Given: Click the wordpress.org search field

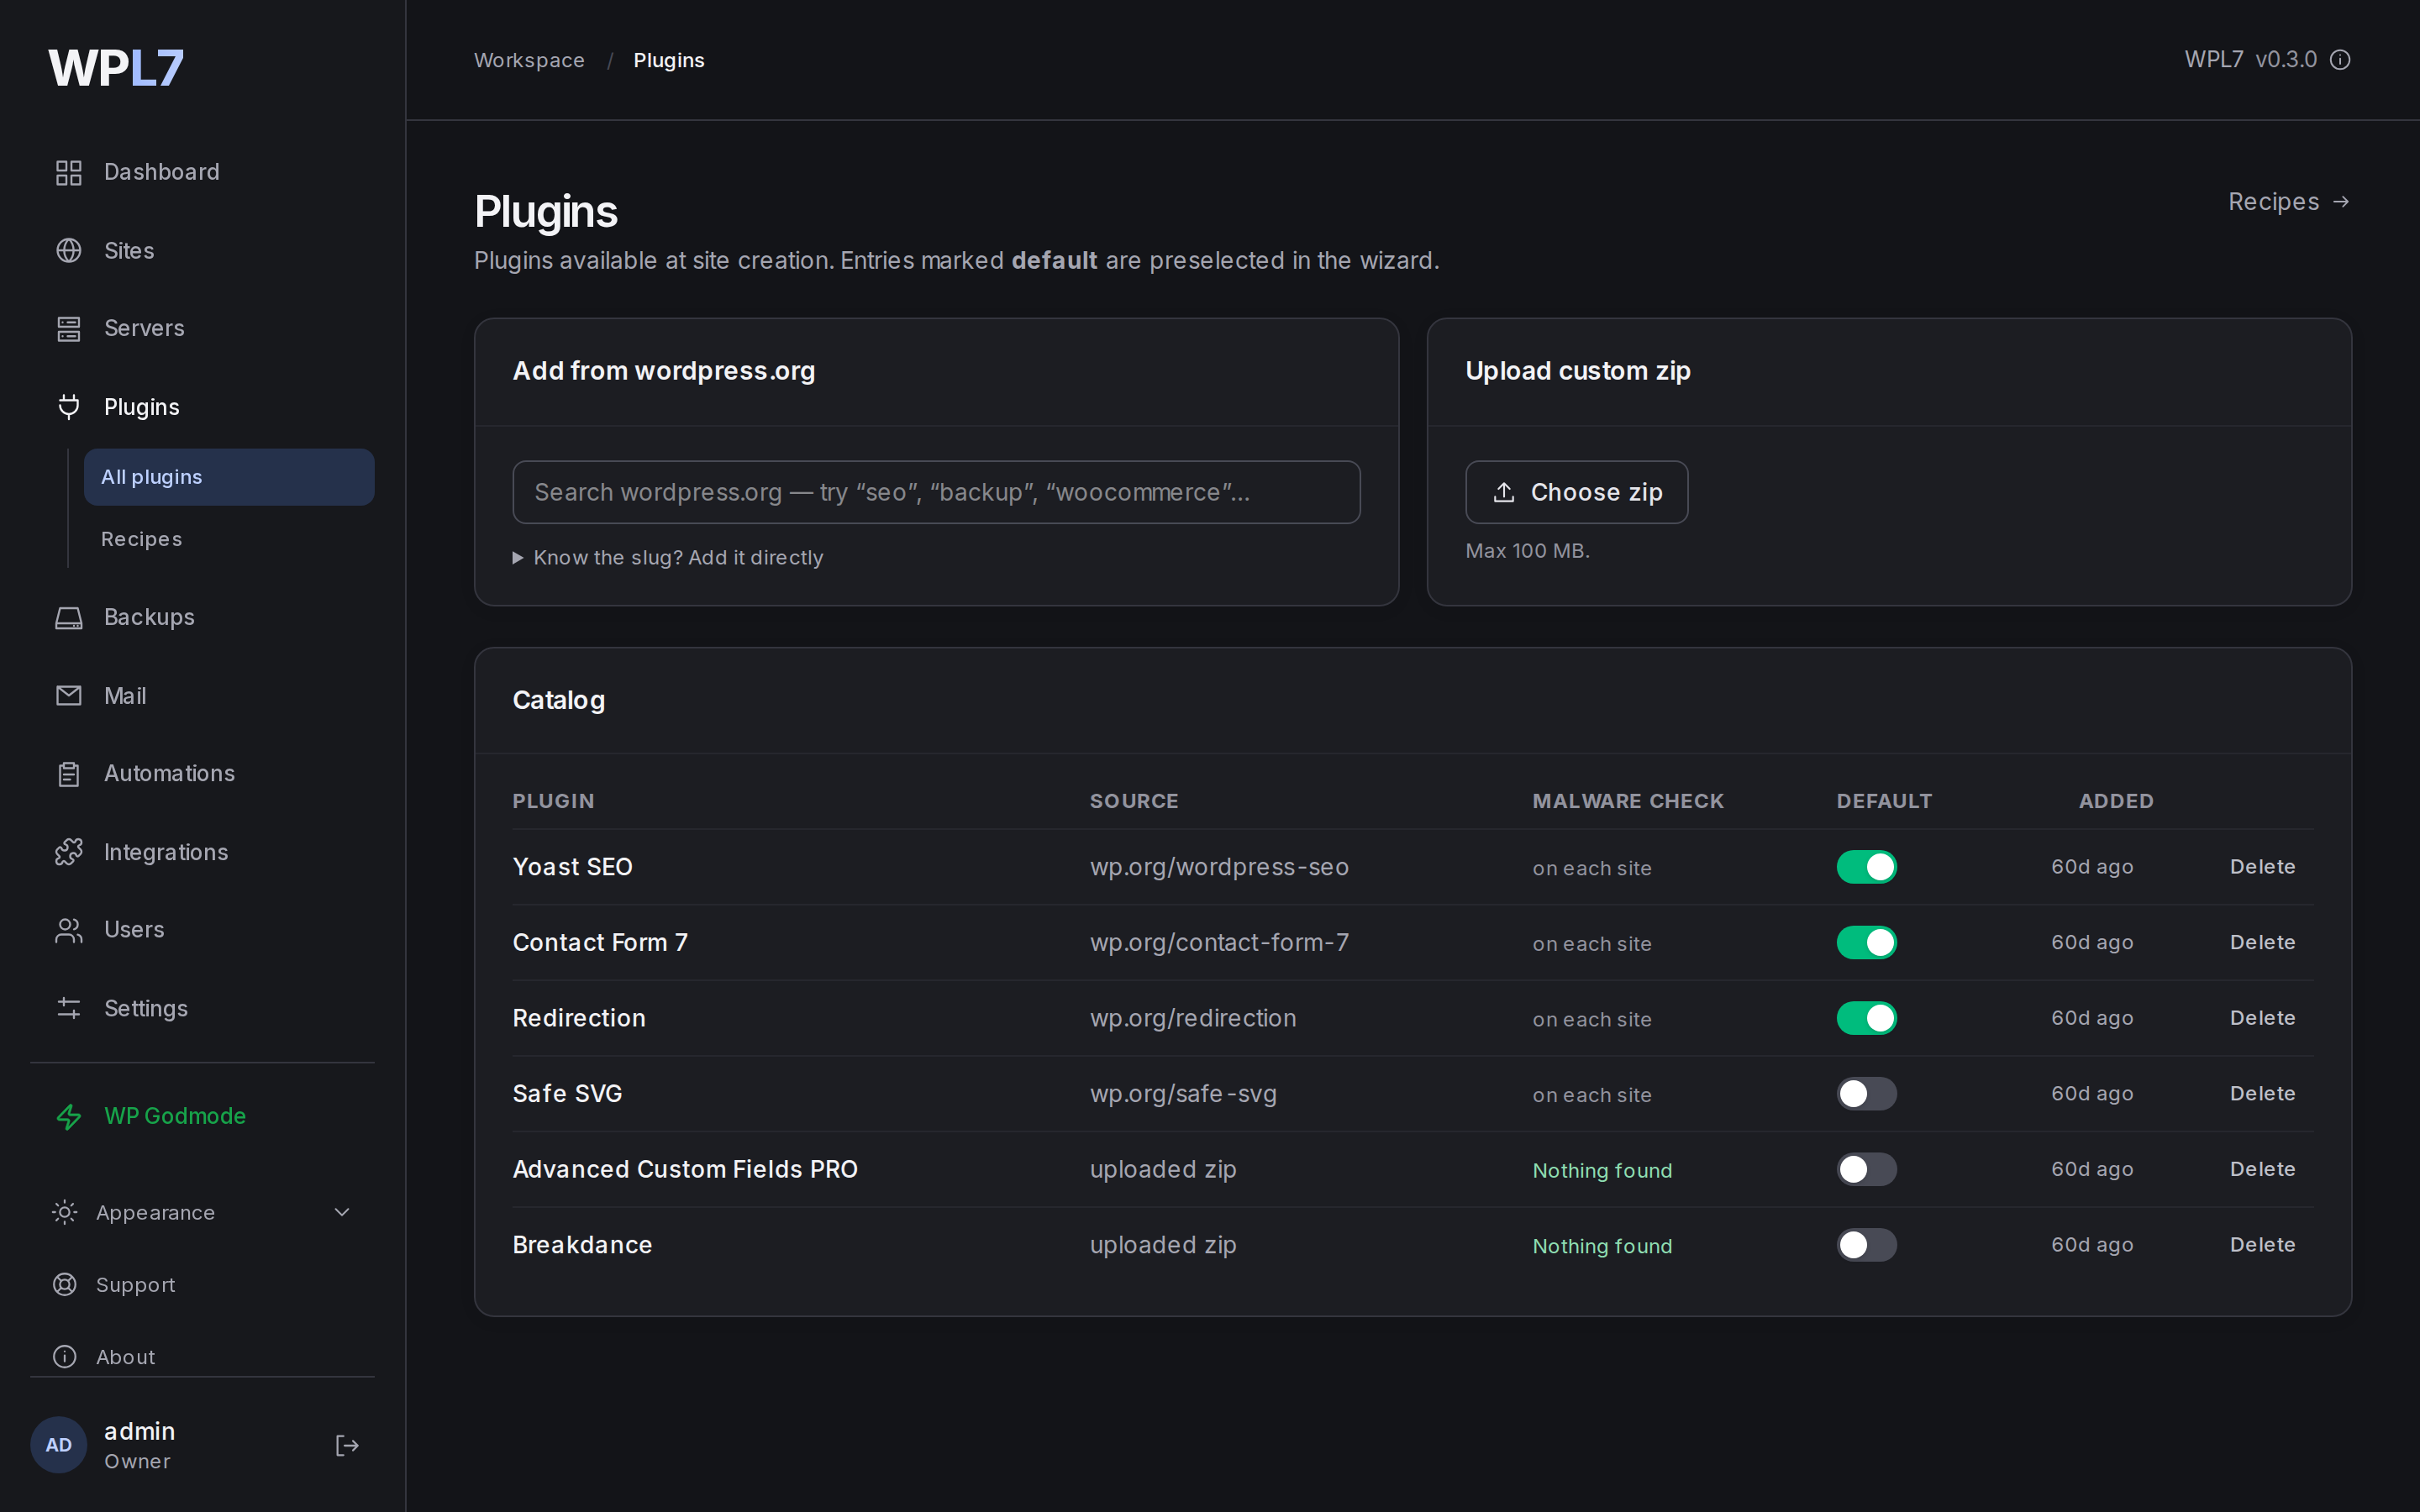Looking at the screenshot, I should (x=936, y=492).
